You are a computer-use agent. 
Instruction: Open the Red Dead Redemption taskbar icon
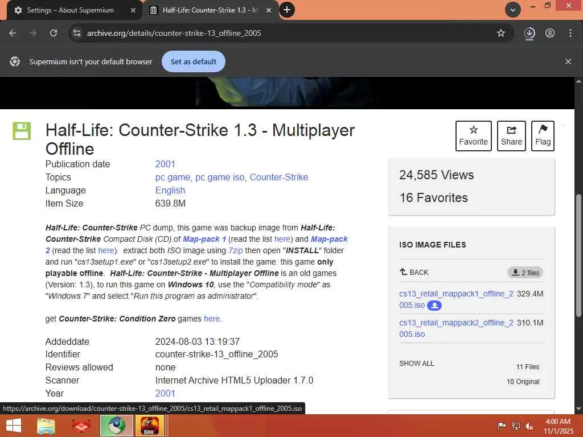coord(150,426)
